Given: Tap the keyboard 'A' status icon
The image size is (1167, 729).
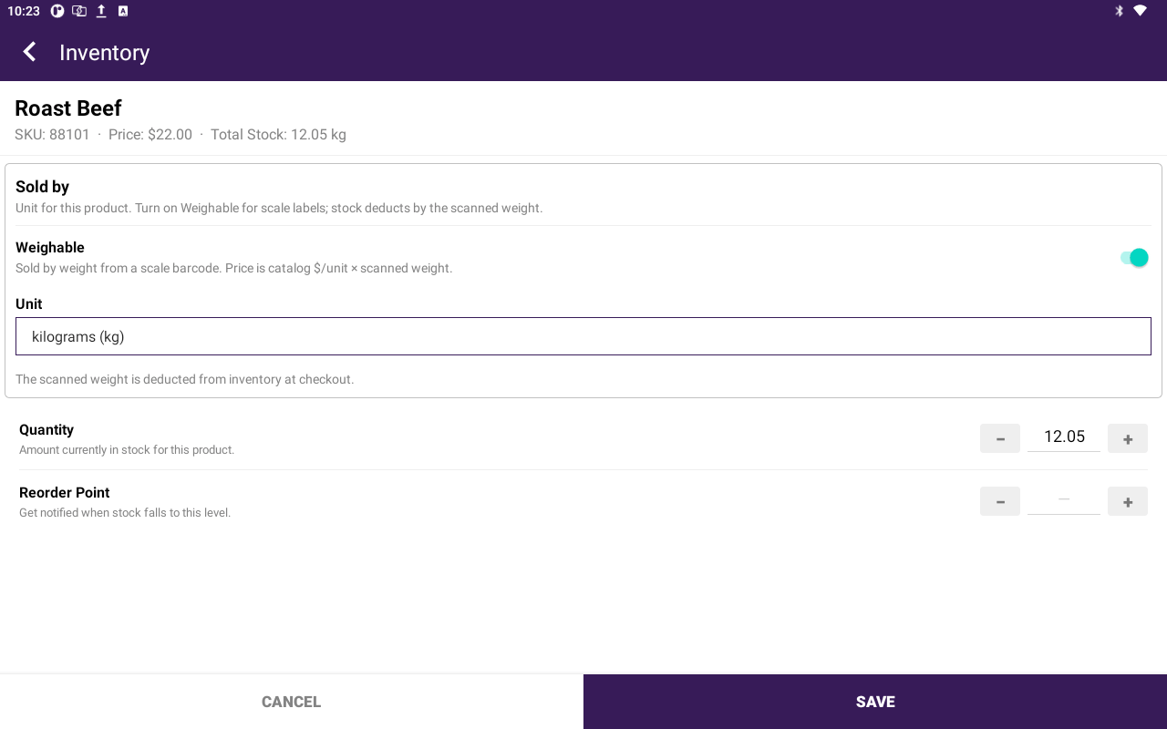Looking at the screenshot, I should point(123,11).
